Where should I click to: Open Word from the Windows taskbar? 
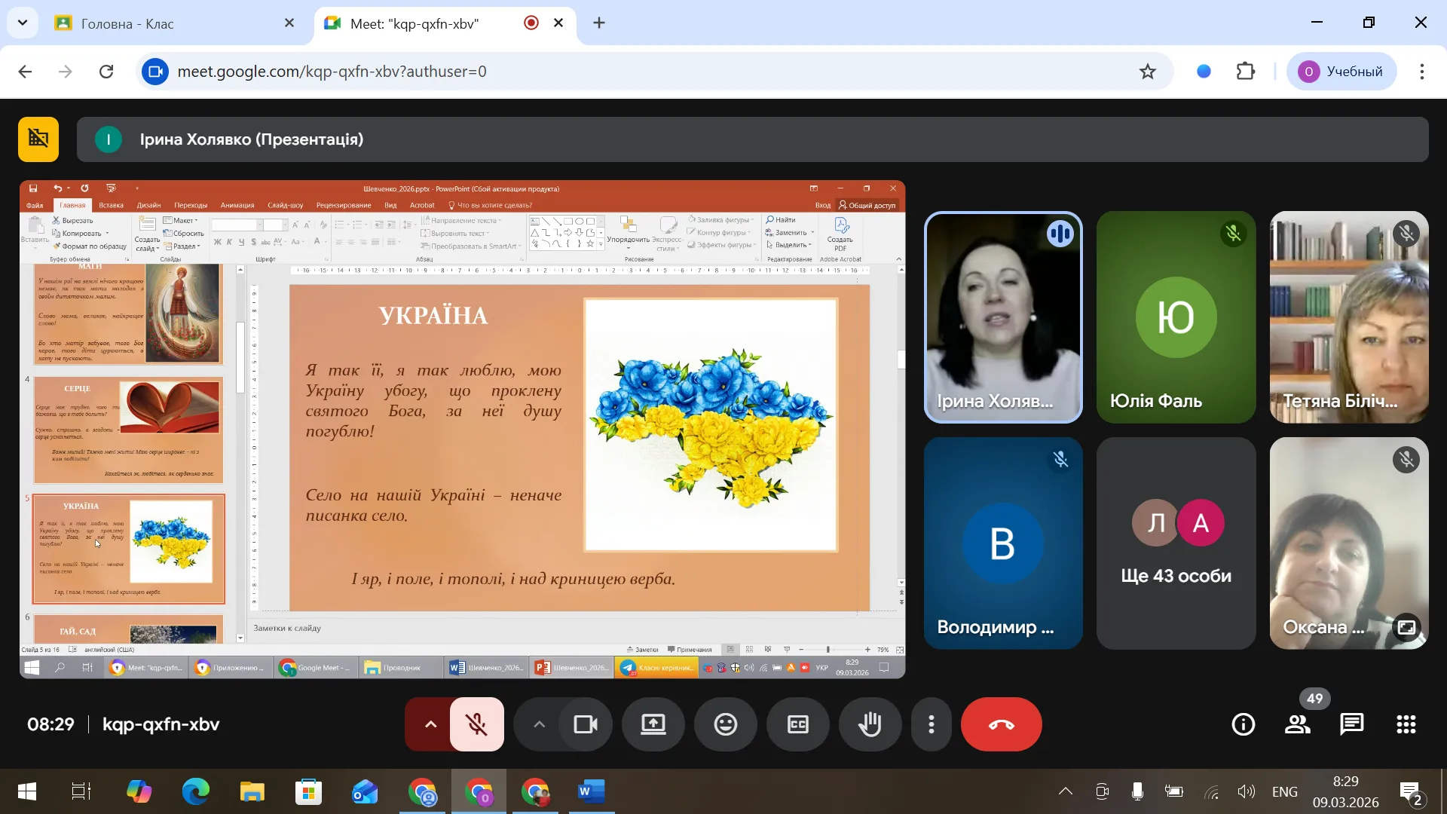pyautogui.click(x=592, y=791)
